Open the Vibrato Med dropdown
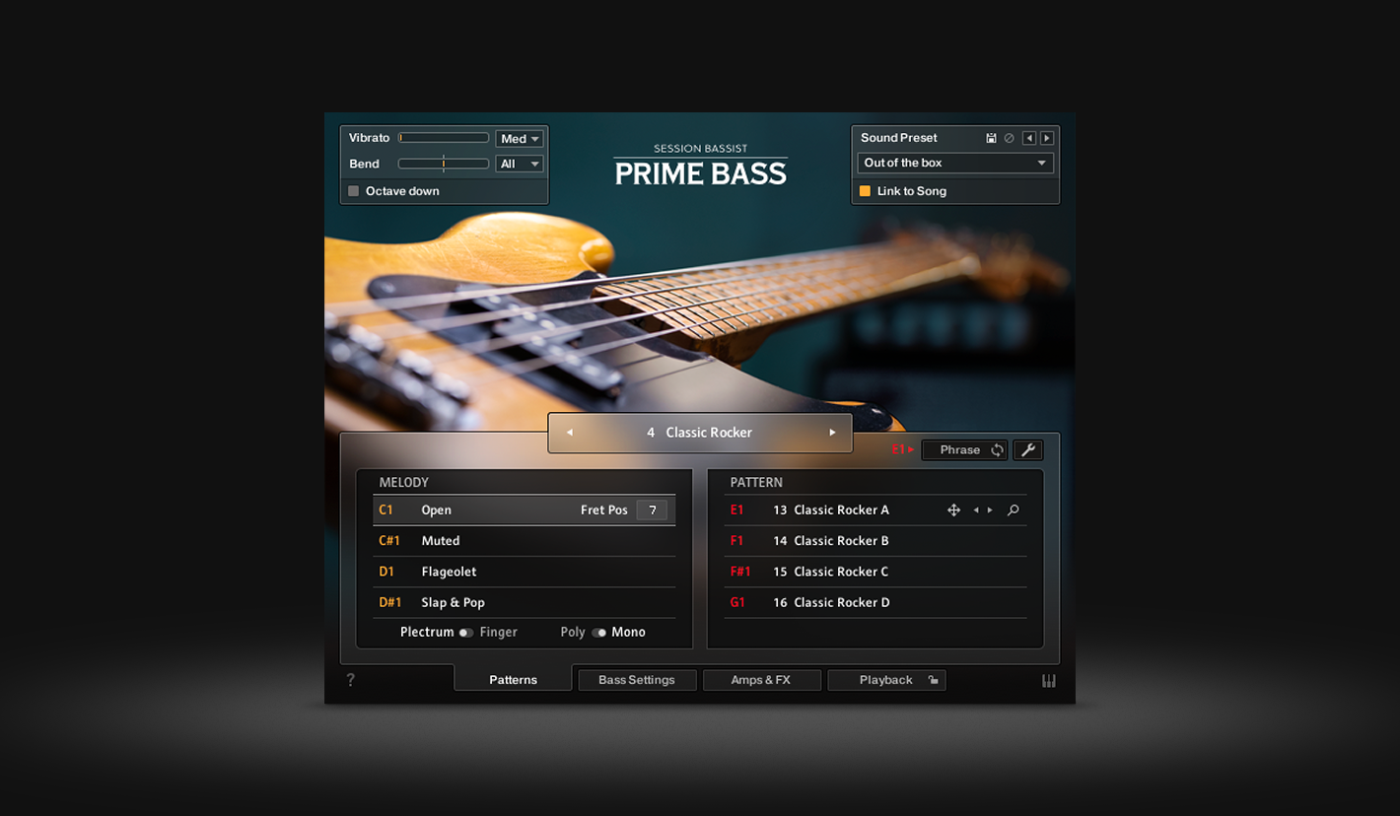This screenshot has width=1400, height=816. click(520, 139)
